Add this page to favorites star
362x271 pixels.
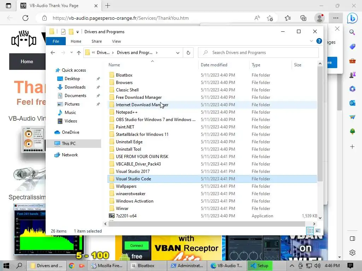click(270, 18)
